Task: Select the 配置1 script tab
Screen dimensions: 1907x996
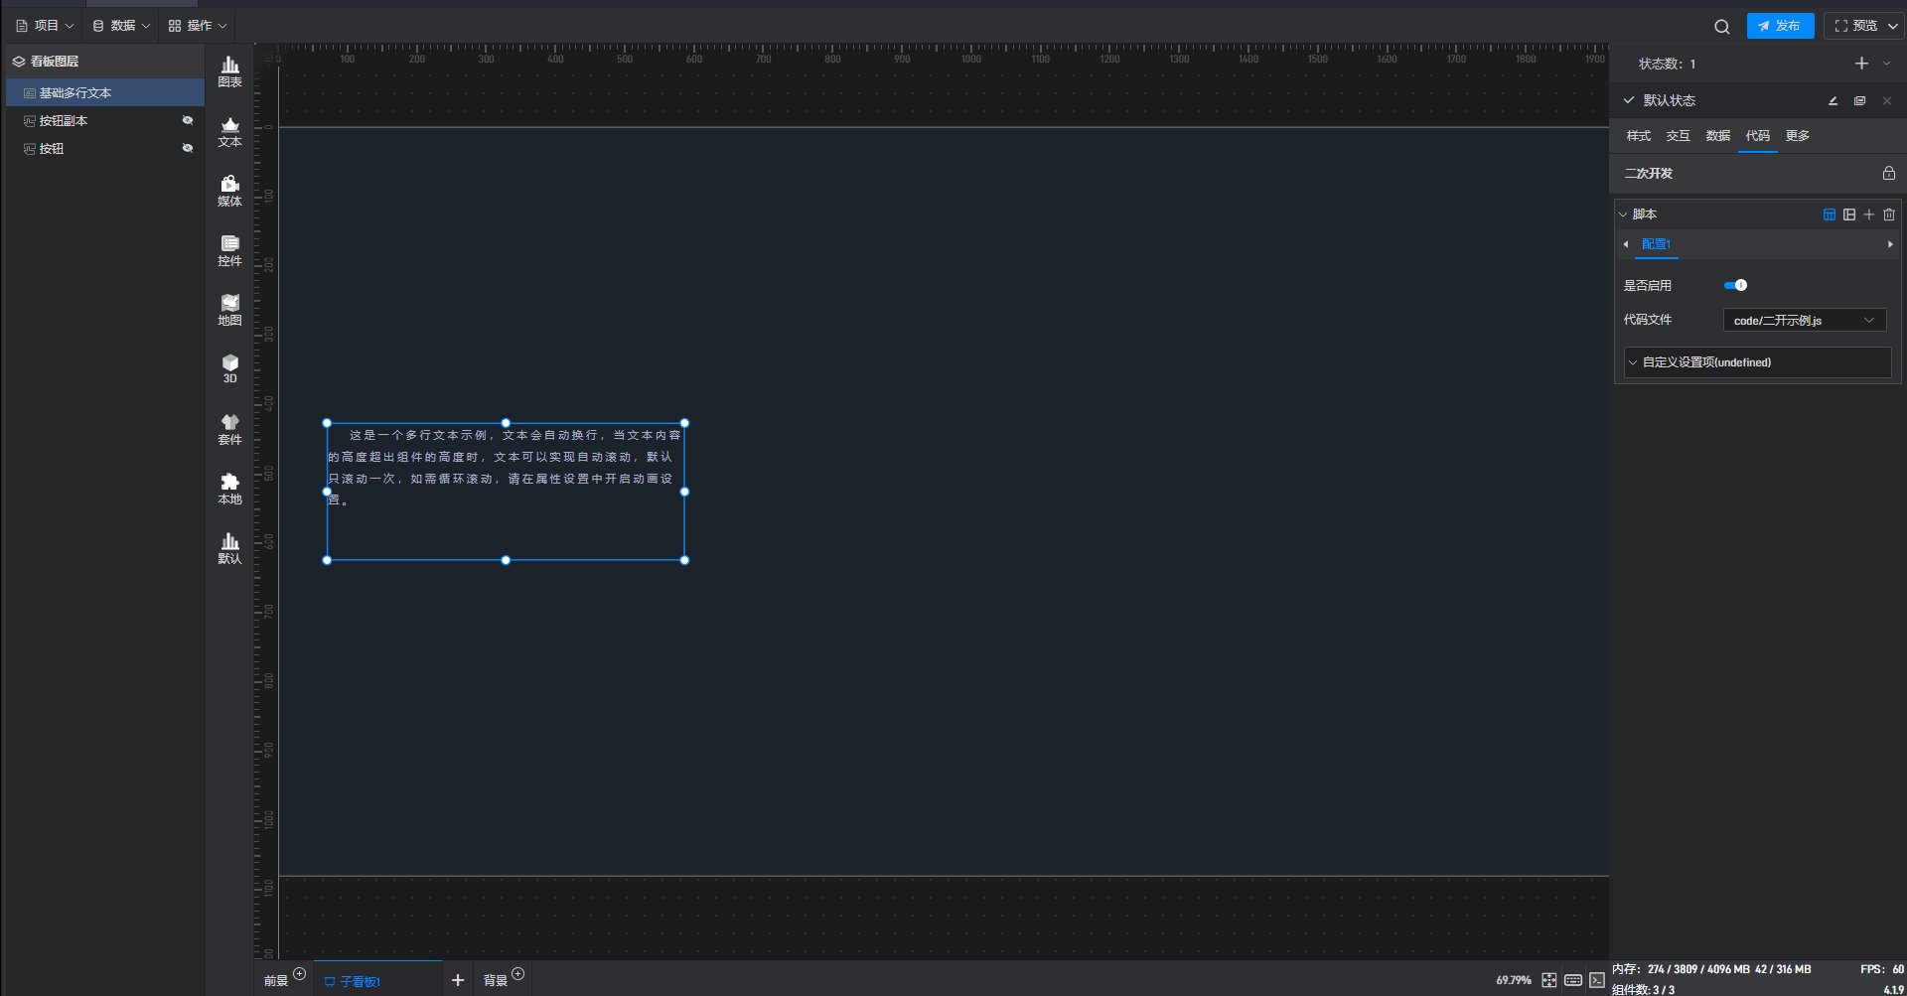Action: pyautogui.click(x=1656, y=244)
